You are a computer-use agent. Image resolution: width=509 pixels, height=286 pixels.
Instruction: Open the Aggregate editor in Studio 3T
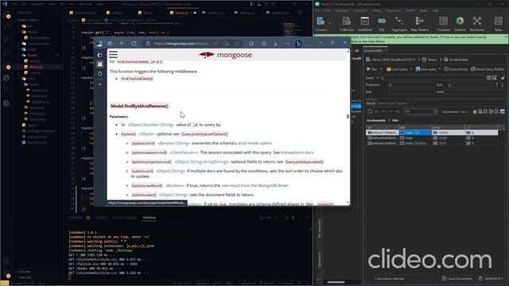point(399,24)
